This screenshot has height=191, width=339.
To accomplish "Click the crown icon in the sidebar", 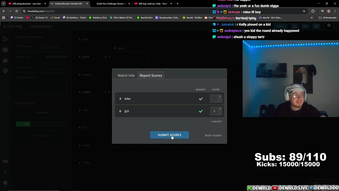I will click(x=5, y=161).
